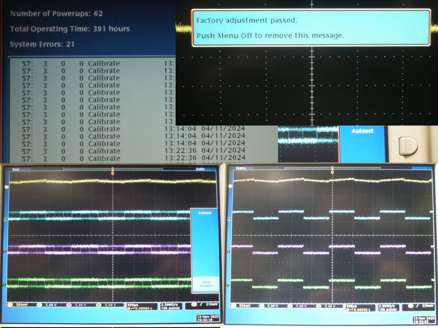Viewport: 438px width, 328px height.
Task: Click delay T icon beside 0.00000 s on Run screen
Action: point(128,308)
